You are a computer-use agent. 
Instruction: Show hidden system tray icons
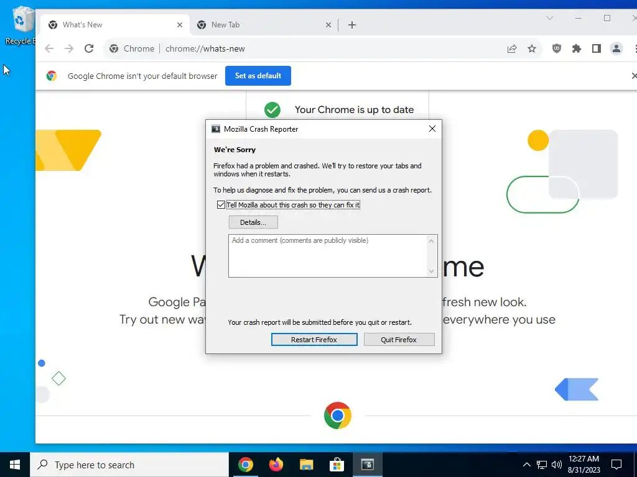pos(526,465)
